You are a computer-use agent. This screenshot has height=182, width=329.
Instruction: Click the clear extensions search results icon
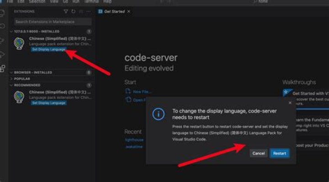tap(81, 11)
